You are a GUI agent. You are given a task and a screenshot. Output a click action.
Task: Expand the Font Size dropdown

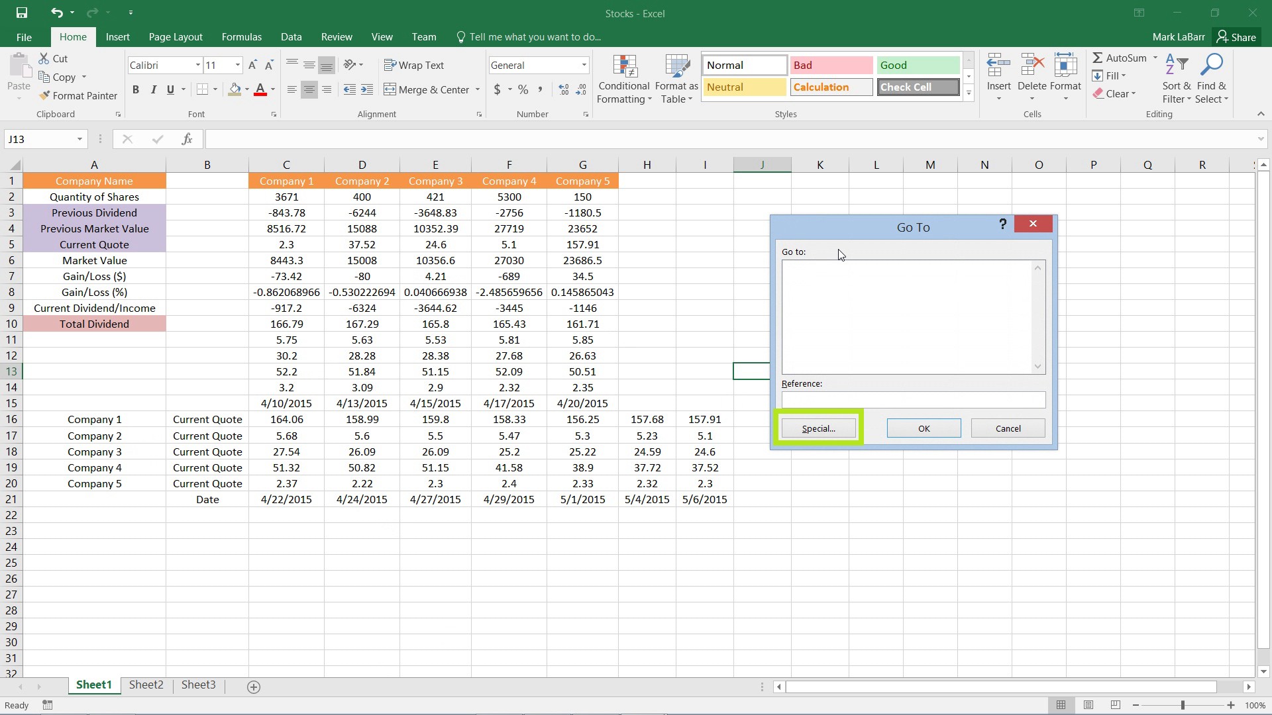point(237,65)
